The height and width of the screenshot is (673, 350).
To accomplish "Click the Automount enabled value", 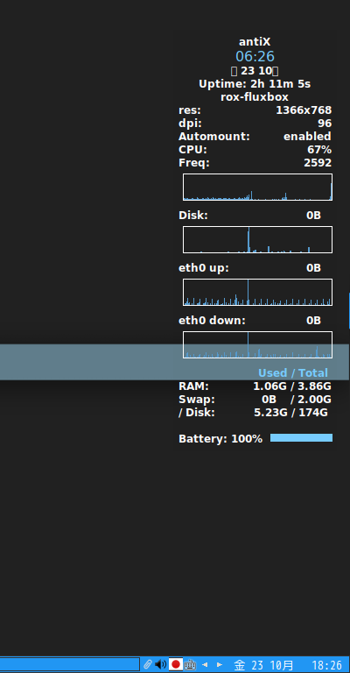I will pyautogui.click(x=307, y=137).
